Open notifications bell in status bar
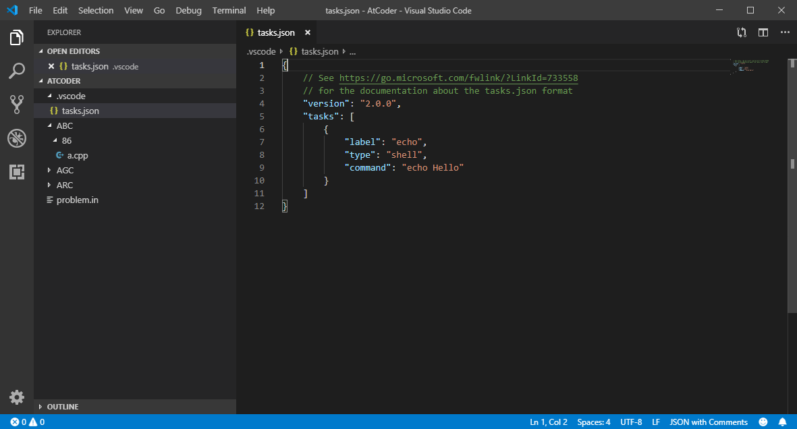The height and width of the screenshot is (429, 797). [783, 422]
